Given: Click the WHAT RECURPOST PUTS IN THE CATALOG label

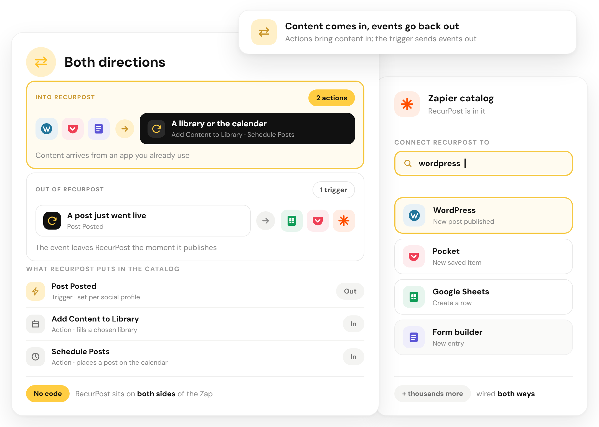Looking at the screenshot, I should (x=103, y=269).
